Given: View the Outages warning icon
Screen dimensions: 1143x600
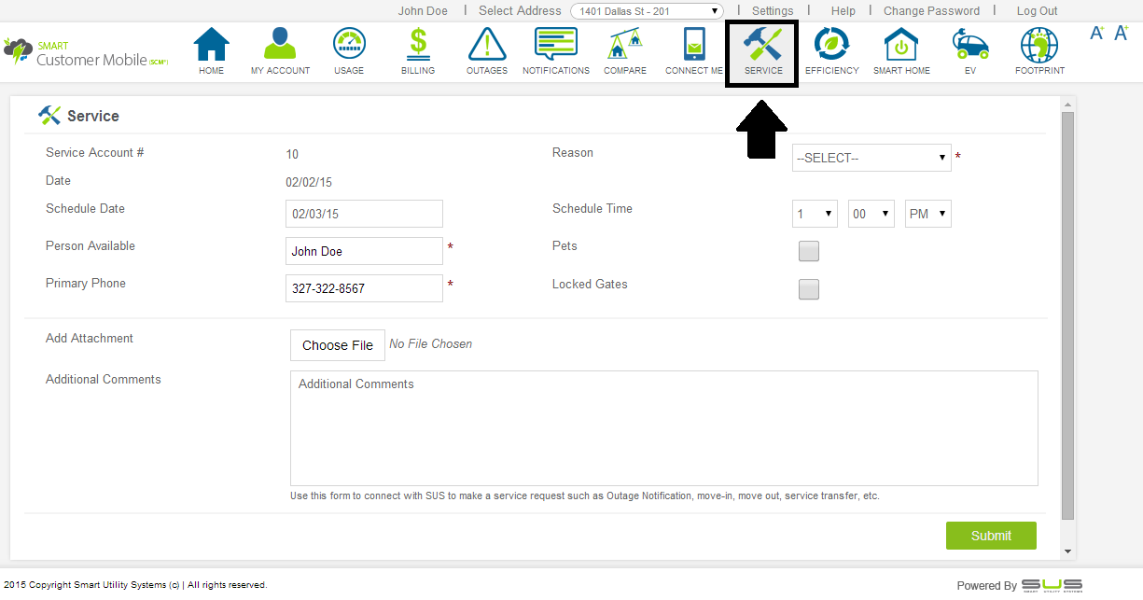Looking at the screenshot, I should [487, 45].
